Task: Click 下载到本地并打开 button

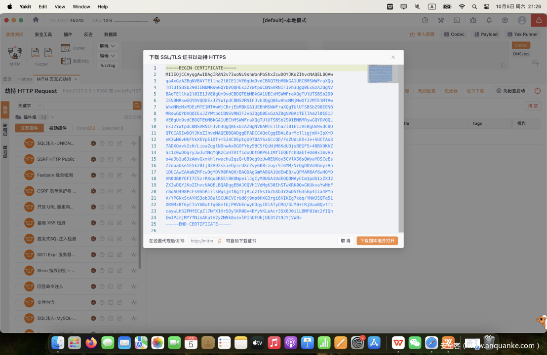Action: (x=377, y=241)
